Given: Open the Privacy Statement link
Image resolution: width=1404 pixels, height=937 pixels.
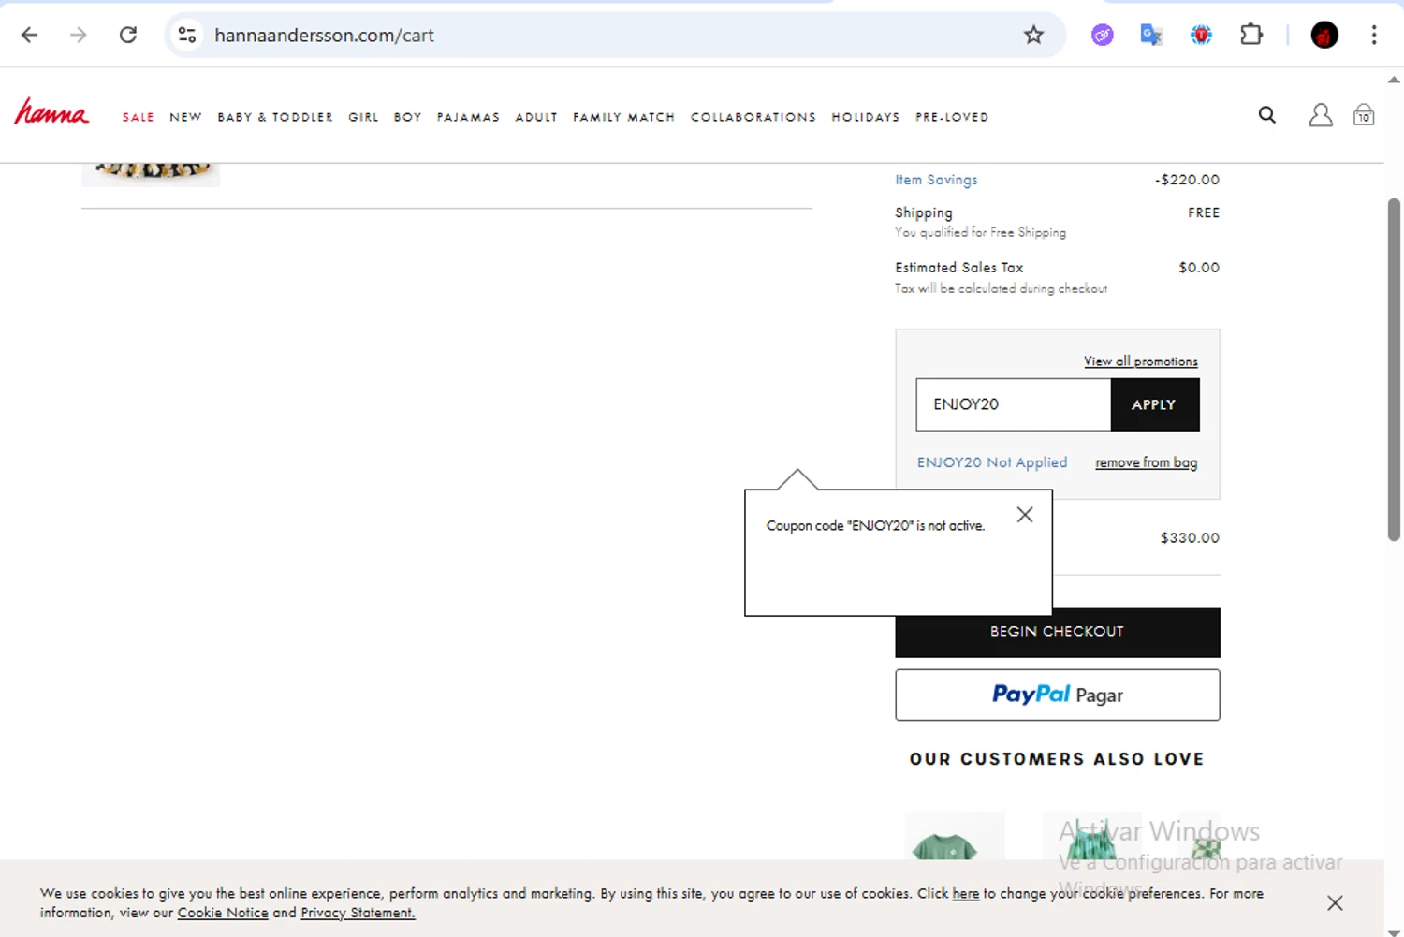Looking at the screenshot, I should tap(358, 913).
